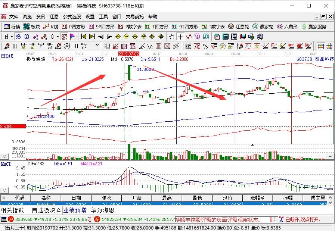Click the black right triangle arrow
The image size is (335, 231).
point(109,37)
